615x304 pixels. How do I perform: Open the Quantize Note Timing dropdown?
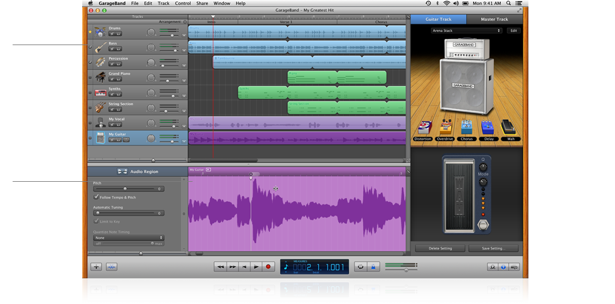click(x=129, y=238)
